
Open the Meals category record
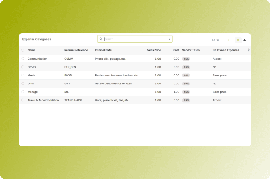coord(31,75)
